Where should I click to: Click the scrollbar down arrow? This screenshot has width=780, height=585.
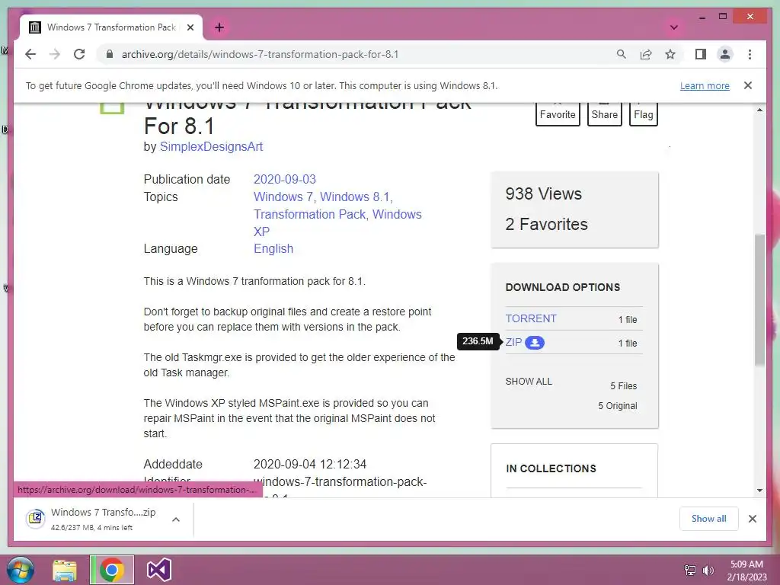coord(759,491)
